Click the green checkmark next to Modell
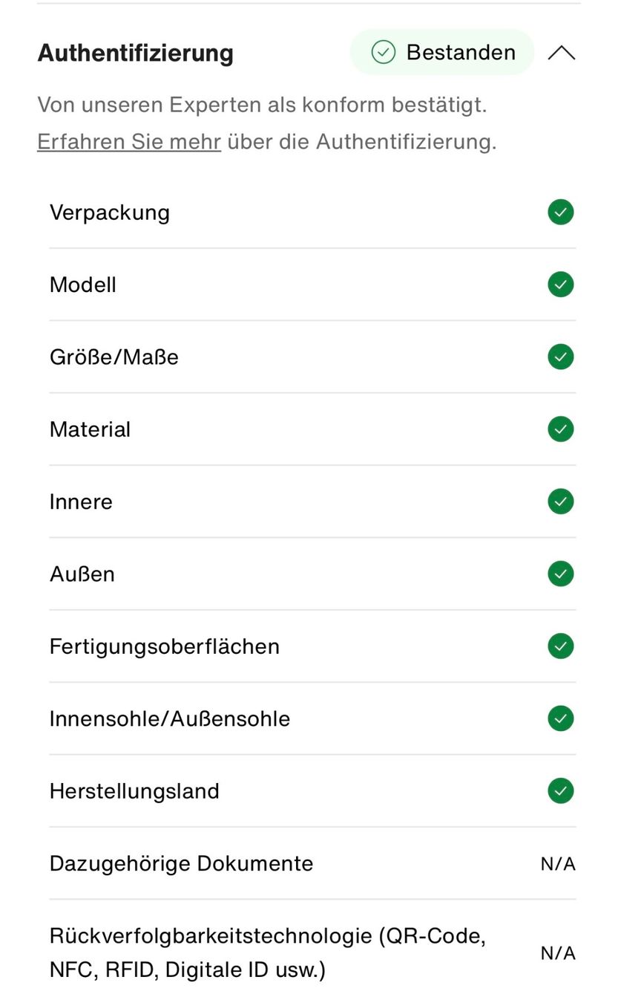This screenshot has width=618, height=1003. 561,285
